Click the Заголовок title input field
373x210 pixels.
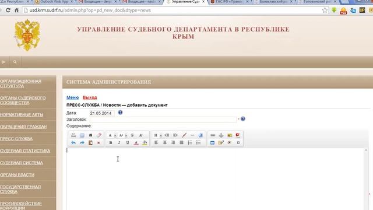pos(163,119)
